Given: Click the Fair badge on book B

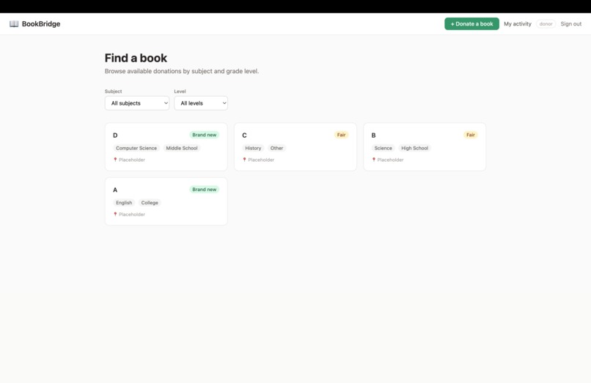Looking at the screenshot, I should (x=471, y=135).
